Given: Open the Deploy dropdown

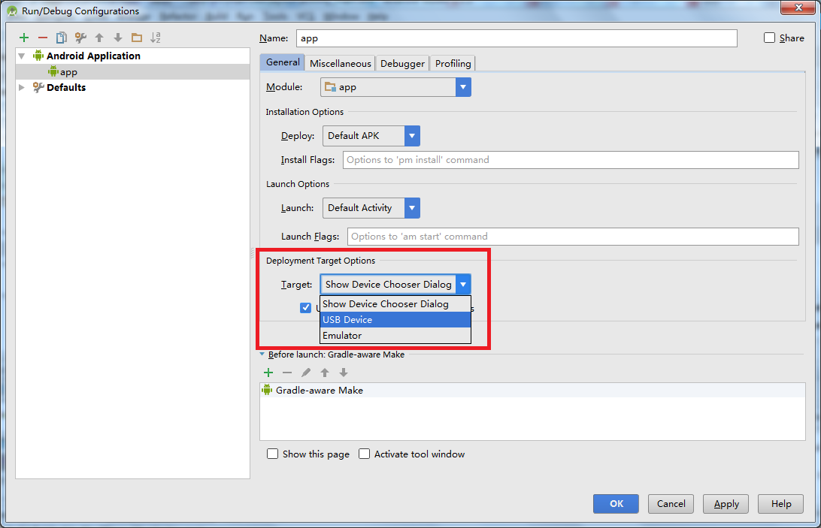Looking at the screenshot, I should [x=412, y=136].
